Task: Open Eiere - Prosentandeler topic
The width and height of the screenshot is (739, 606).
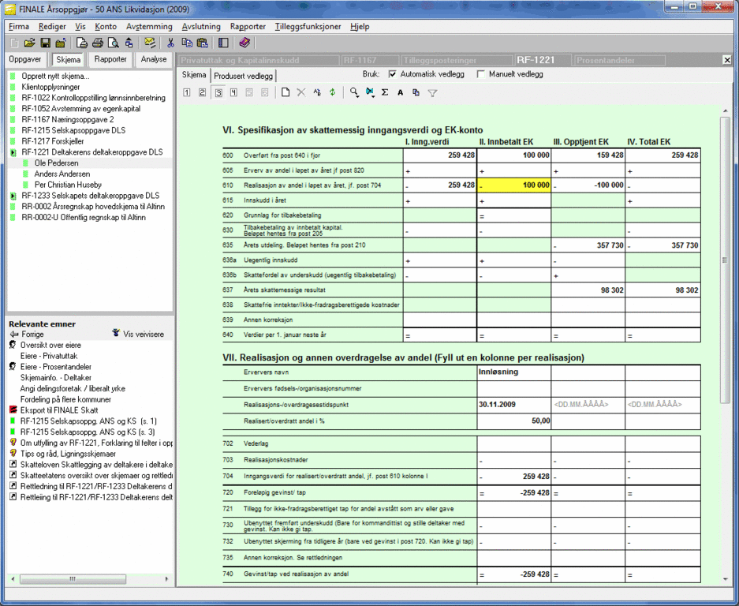Action: 56,367
